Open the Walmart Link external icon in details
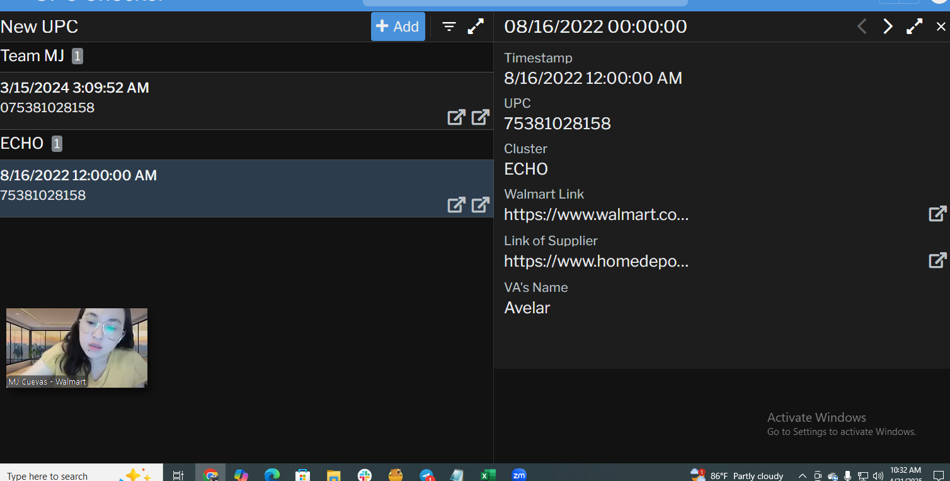 click(x=937, y=214)
